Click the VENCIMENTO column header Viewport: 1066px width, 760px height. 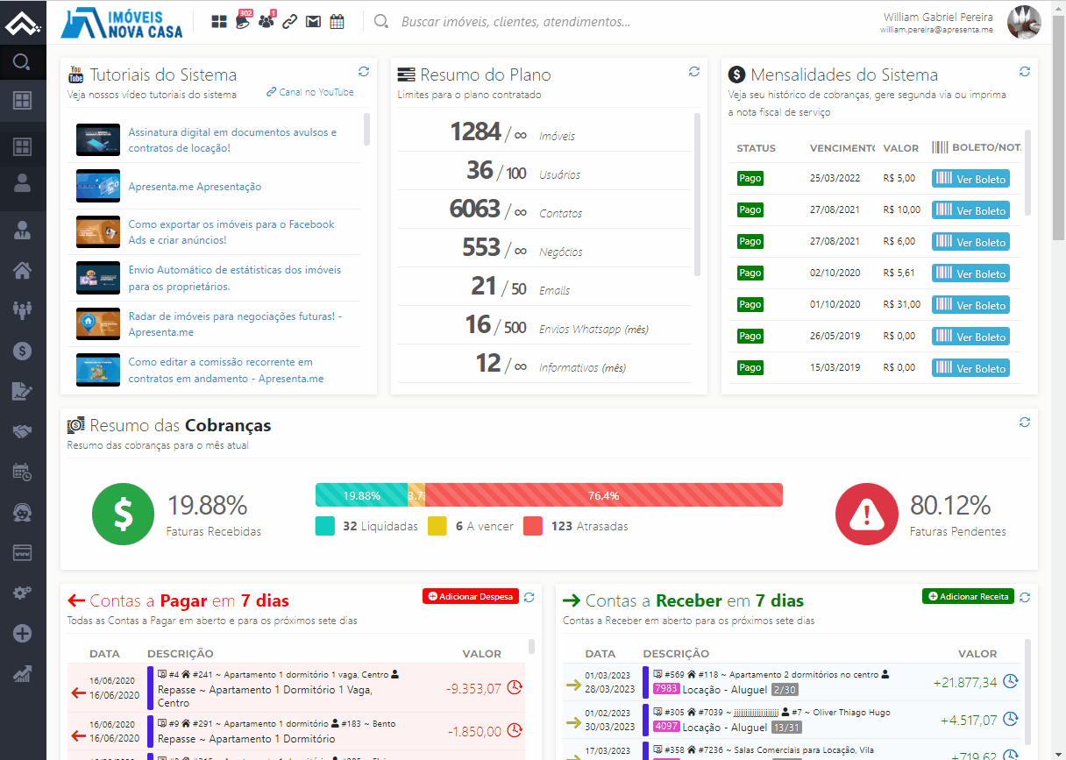tap(842, 148)
